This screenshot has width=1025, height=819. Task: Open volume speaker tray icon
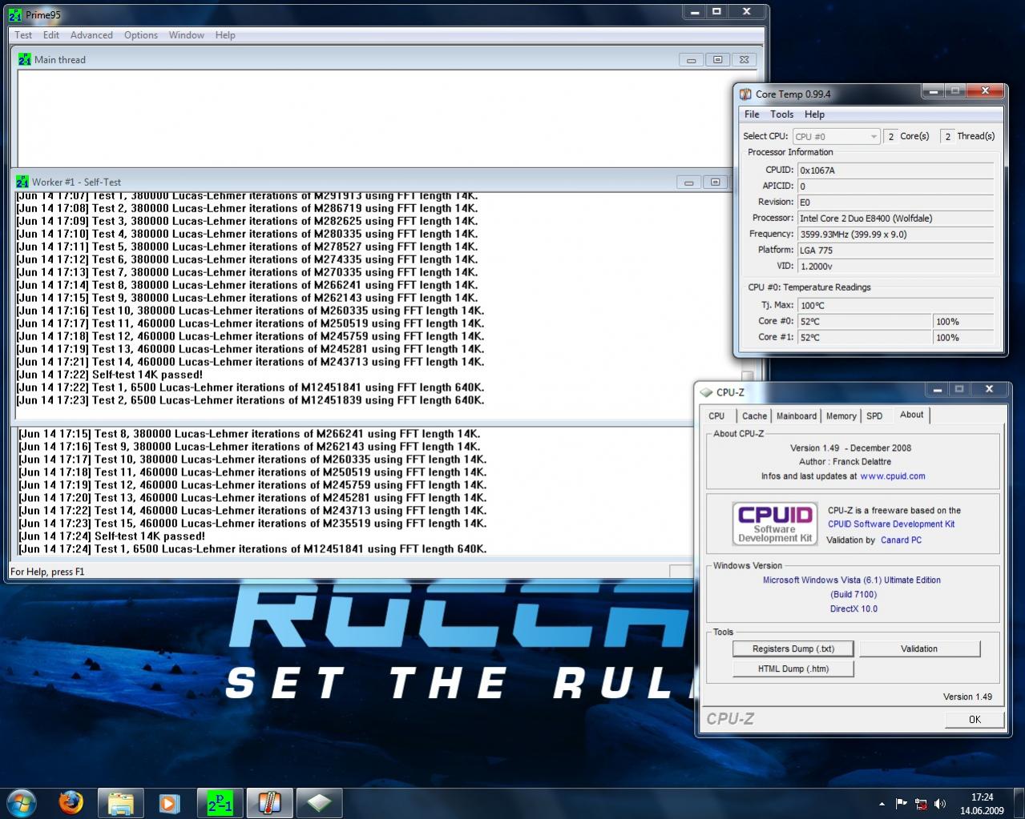pyautogui.click(x=939, y=804)
